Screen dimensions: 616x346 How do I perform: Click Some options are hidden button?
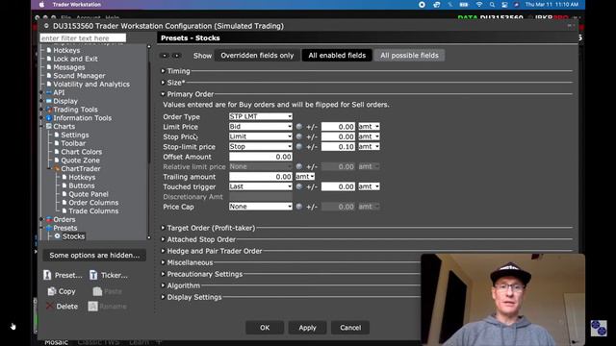coord(94,255)
